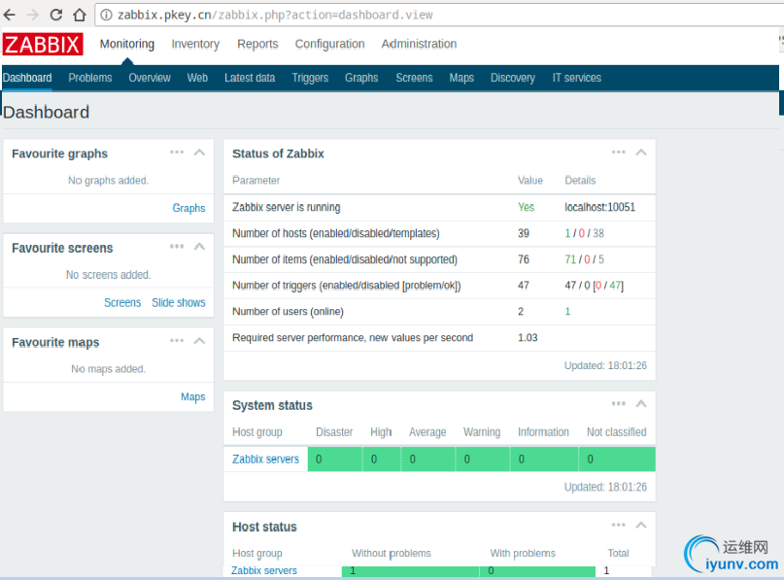Switch to the Web tab
This screenshot has width=784, height=580.
[x=197, y=78]
